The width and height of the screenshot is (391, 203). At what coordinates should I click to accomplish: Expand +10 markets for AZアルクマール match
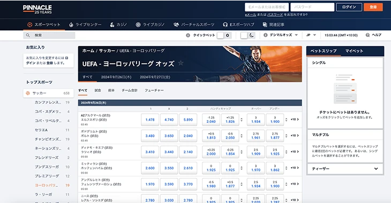[x=295, y=120]
